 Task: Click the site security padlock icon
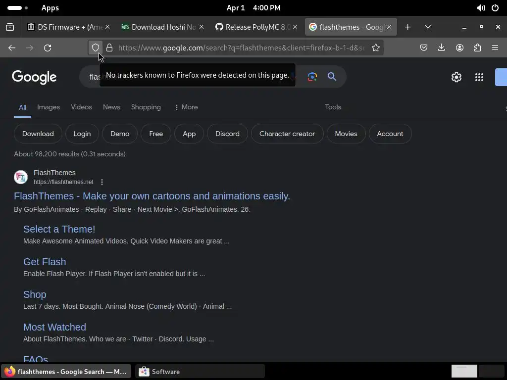[x=109, y=48]
